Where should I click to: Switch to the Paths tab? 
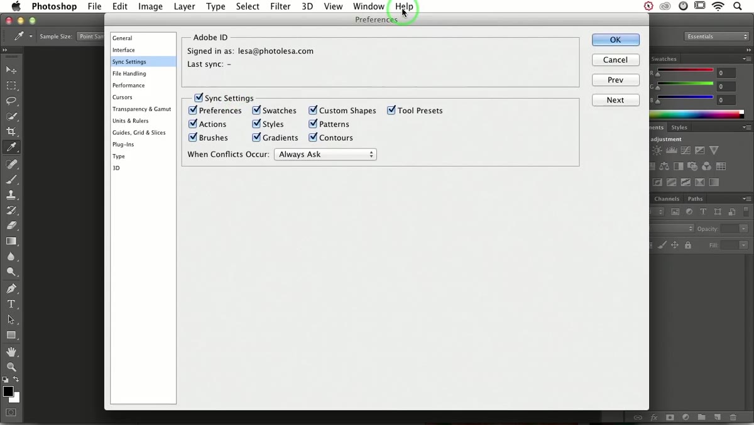[x=695, y=199]
